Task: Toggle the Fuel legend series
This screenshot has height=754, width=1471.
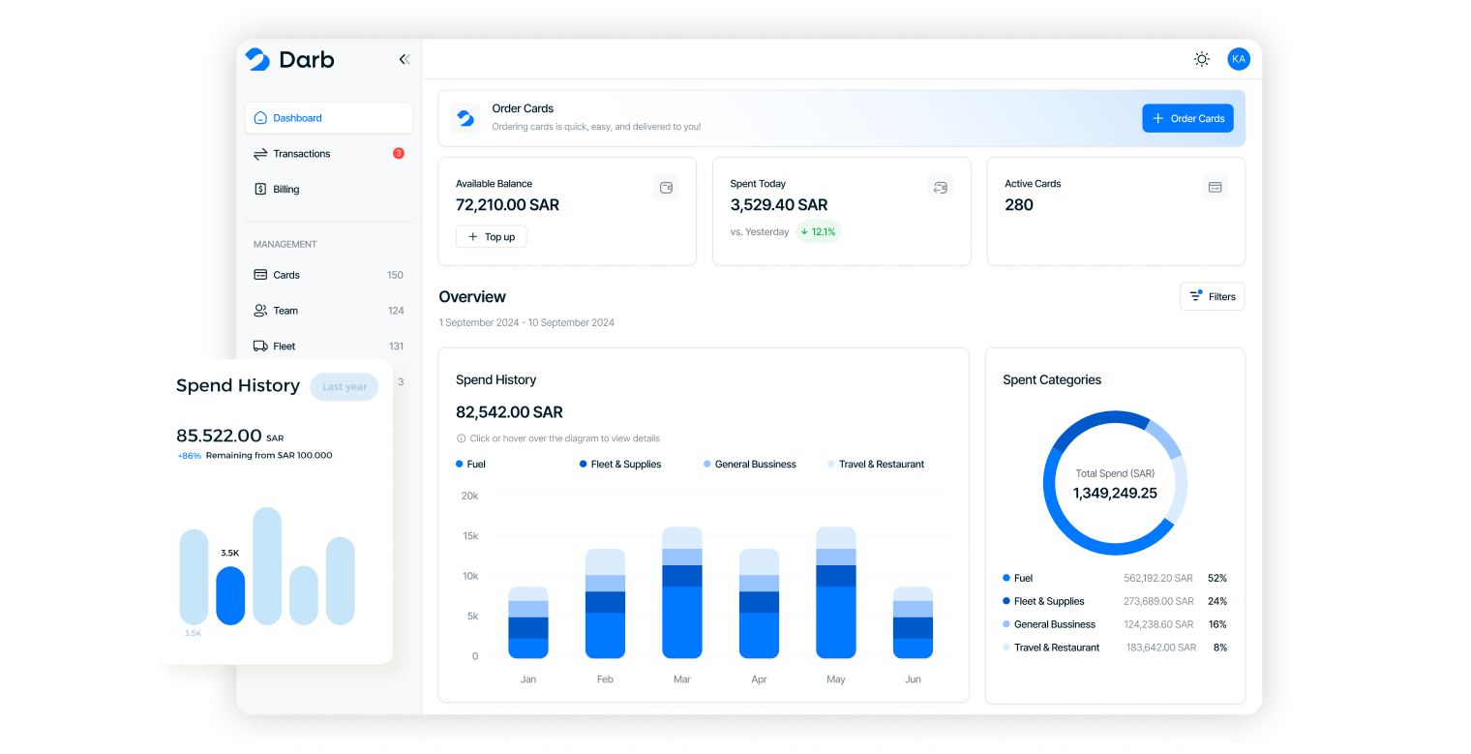Action: (470, 465)
